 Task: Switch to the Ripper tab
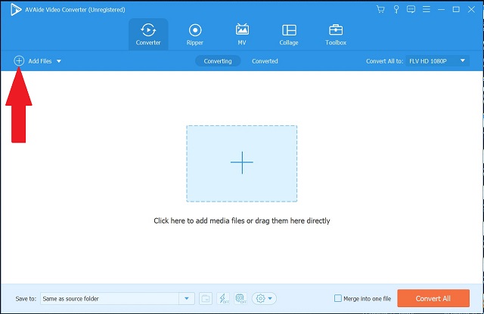point(195,34)
